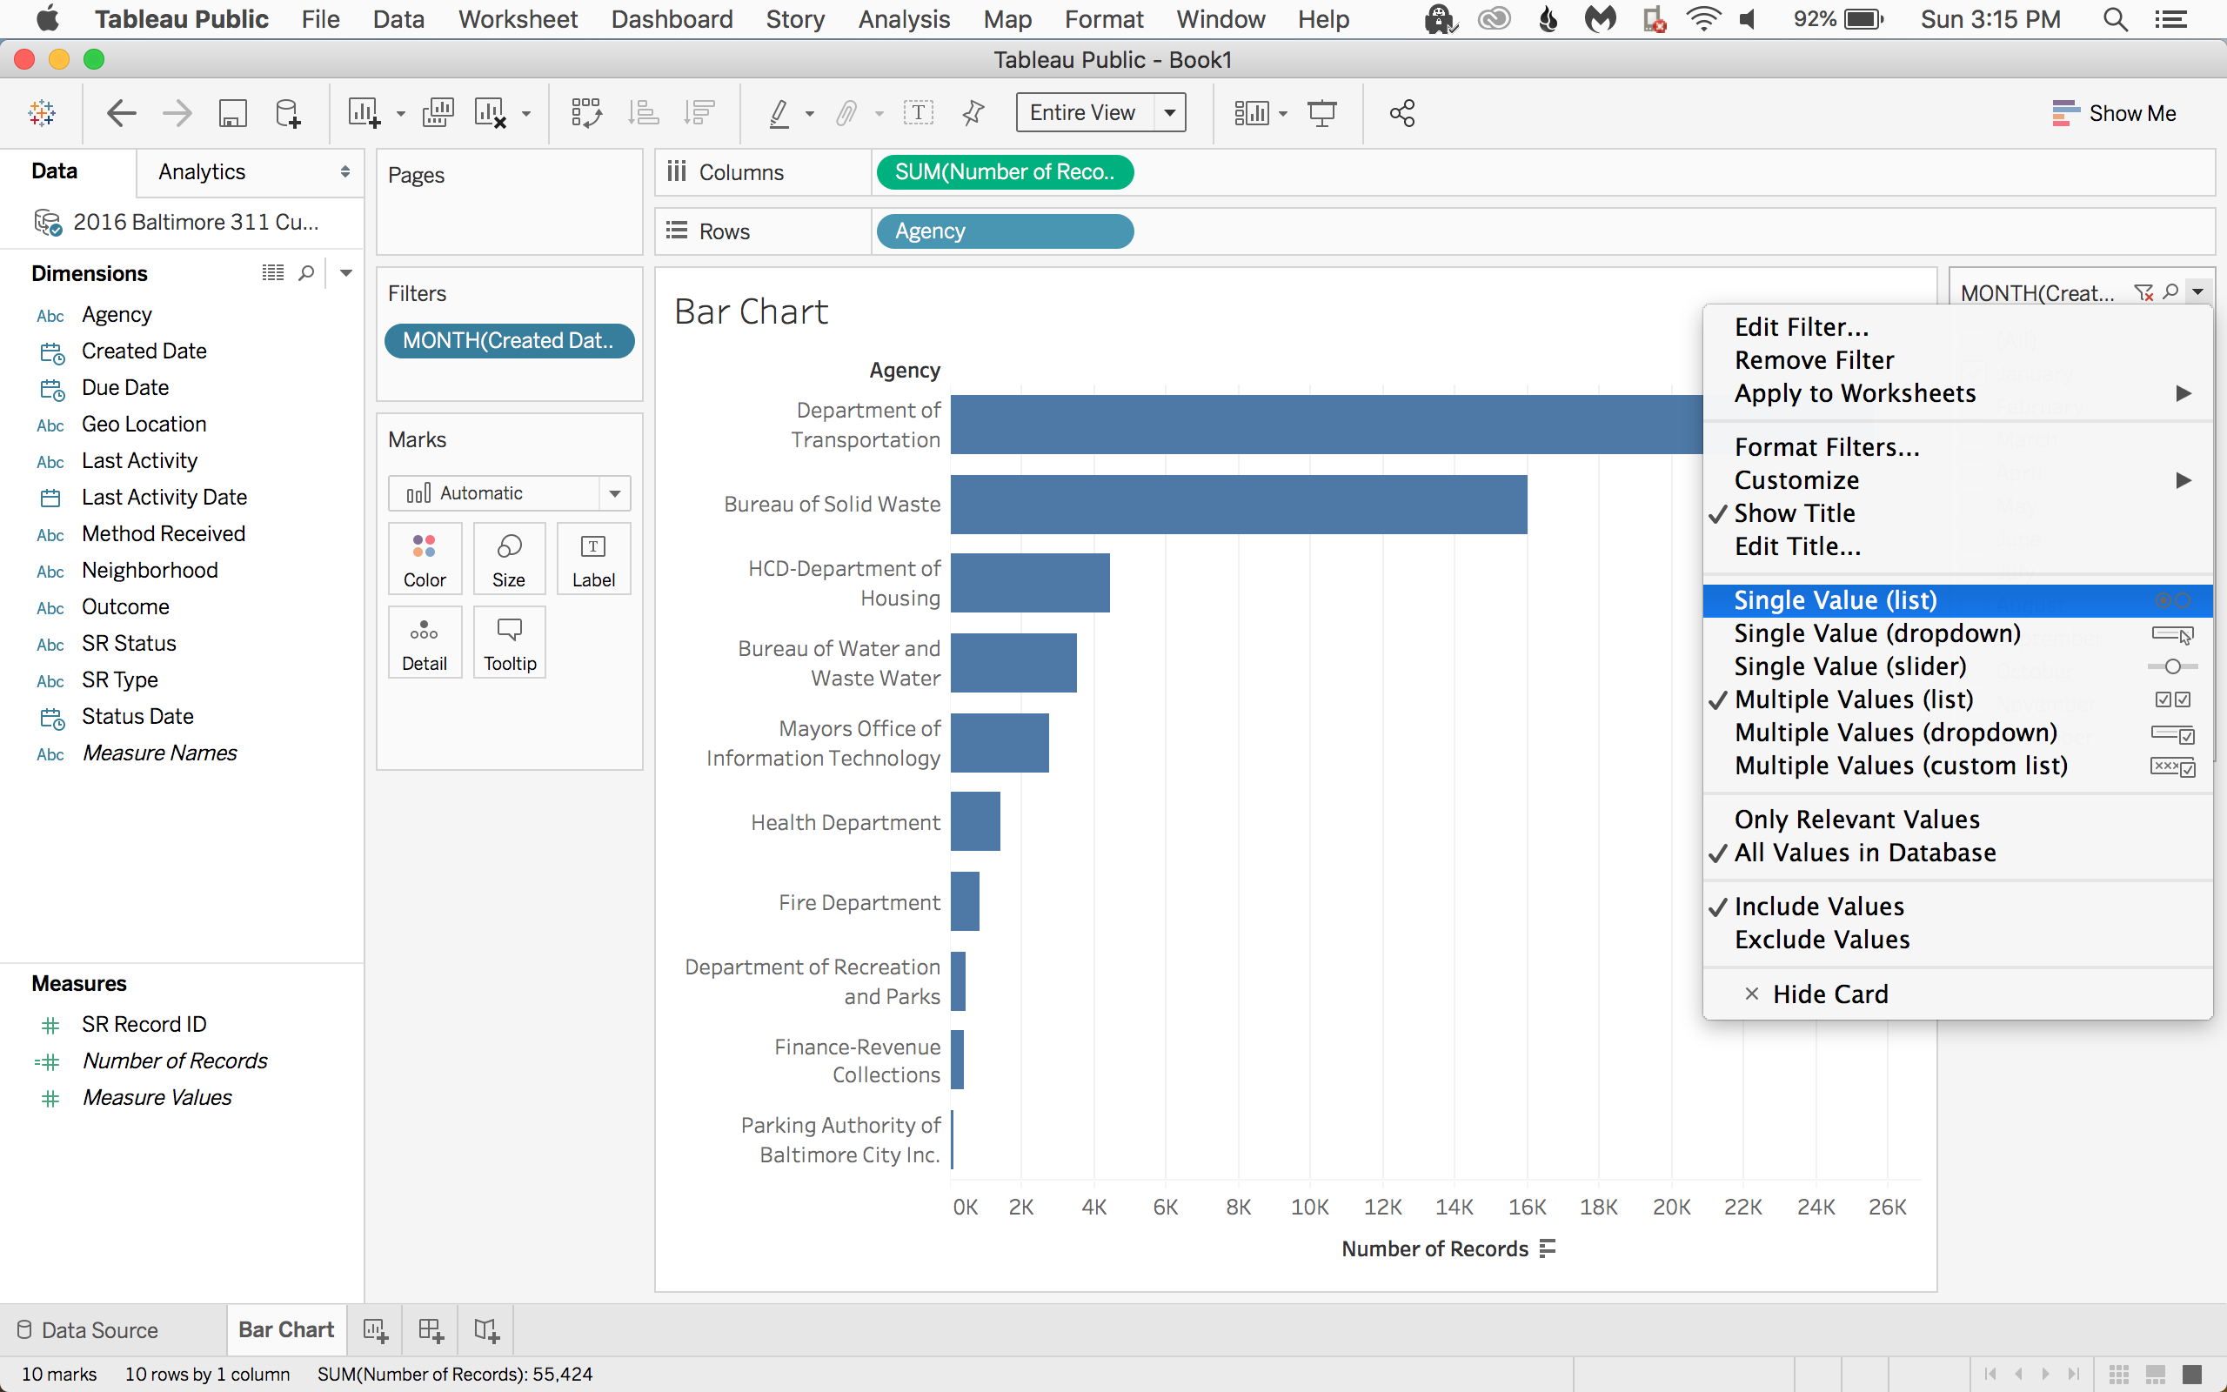Open the Color marks card

425,559
